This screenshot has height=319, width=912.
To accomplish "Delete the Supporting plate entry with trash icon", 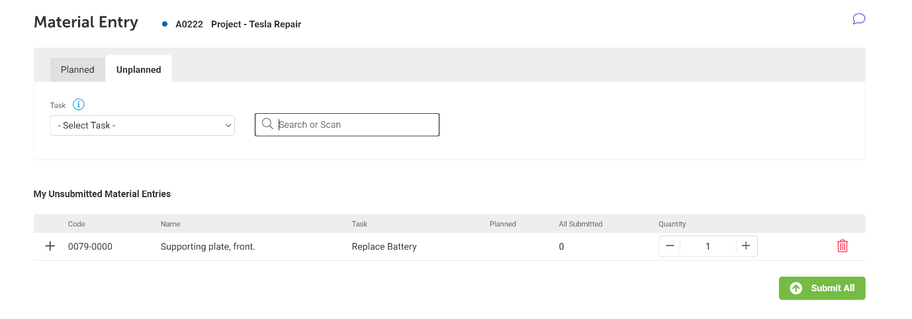I will (x=843, y=246).
